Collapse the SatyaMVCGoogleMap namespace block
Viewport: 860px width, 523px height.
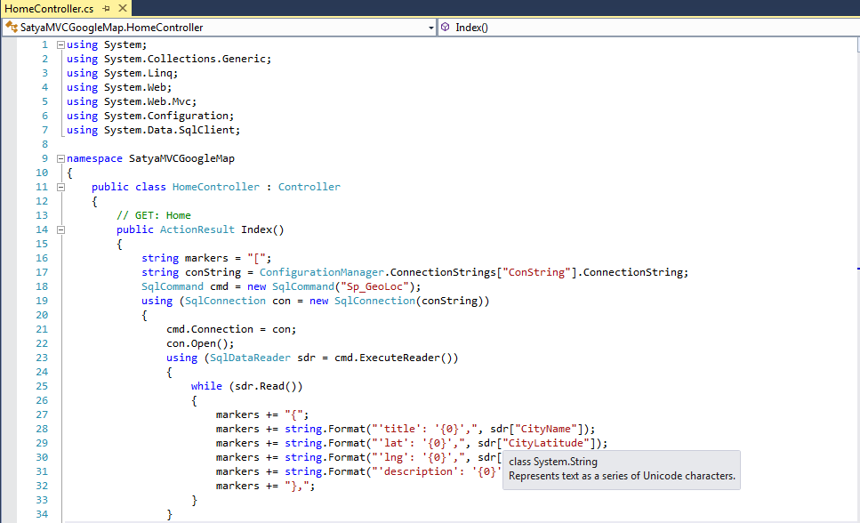pyautogui.click(x=60, y=158)
